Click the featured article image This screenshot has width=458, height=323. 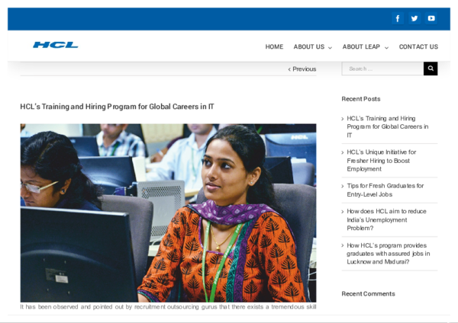click(168, 213)
